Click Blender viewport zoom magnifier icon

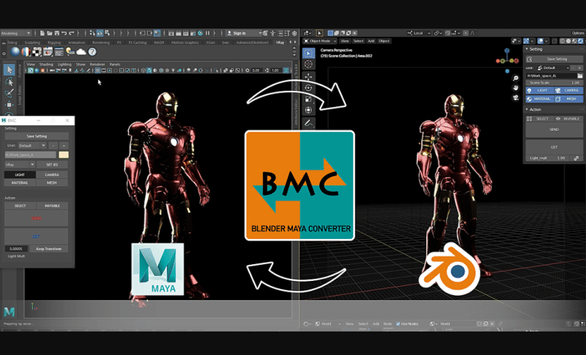click(516, 78)
